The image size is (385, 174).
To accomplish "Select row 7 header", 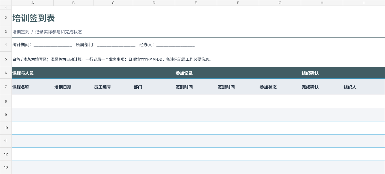I will tap(6, 87).
